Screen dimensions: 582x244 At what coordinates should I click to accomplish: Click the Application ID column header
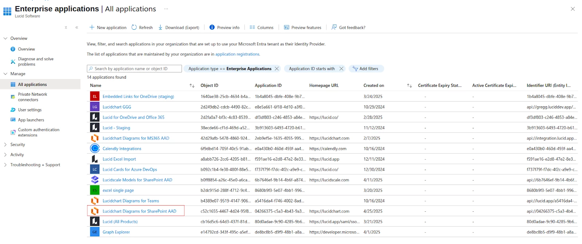point(268,86)
